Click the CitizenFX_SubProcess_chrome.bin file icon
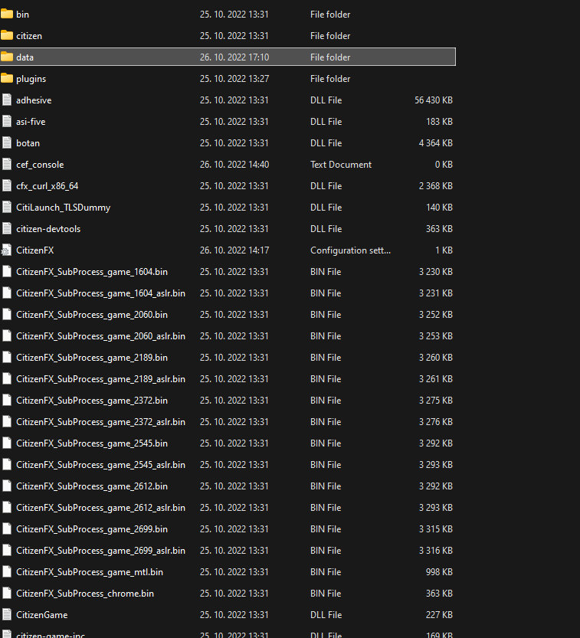The width and height of the screenshot is (580, 638). 7,594
